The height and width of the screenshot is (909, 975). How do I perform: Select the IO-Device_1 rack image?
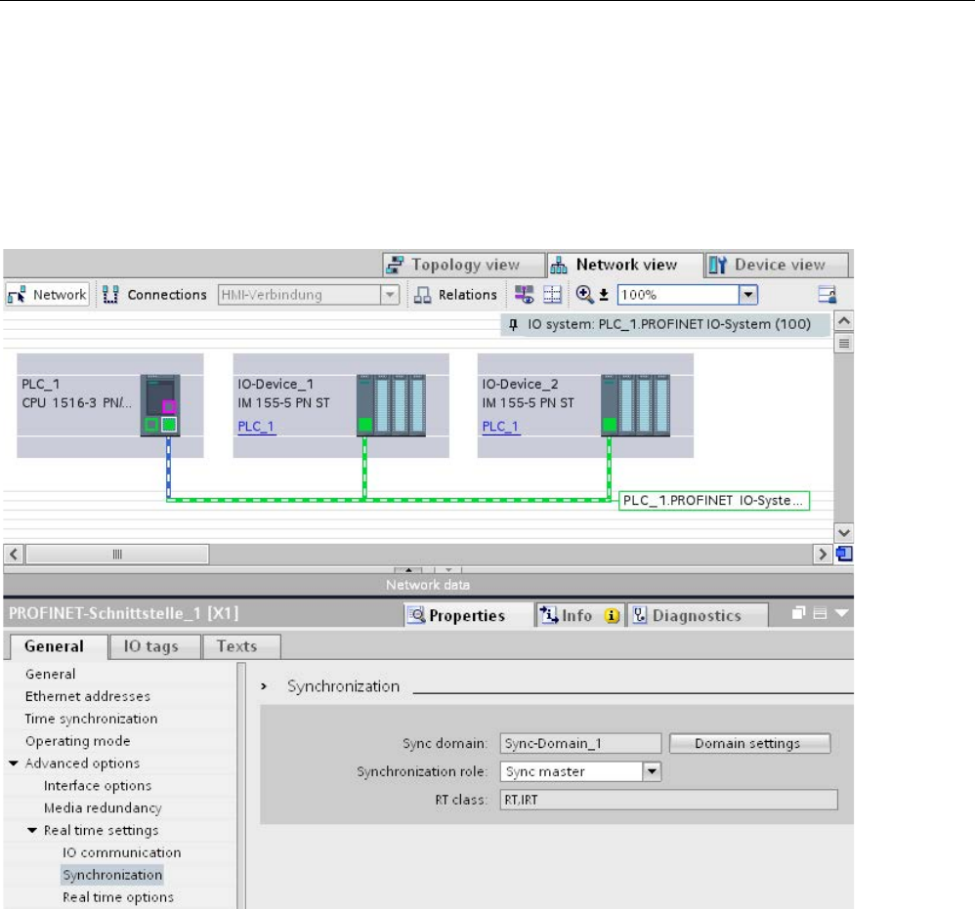tap(391, 405)
